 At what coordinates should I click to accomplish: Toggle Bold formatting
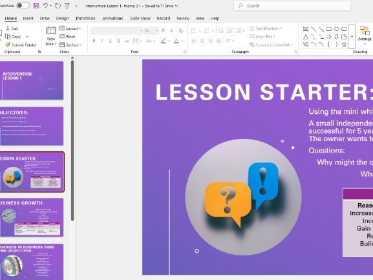94,41
